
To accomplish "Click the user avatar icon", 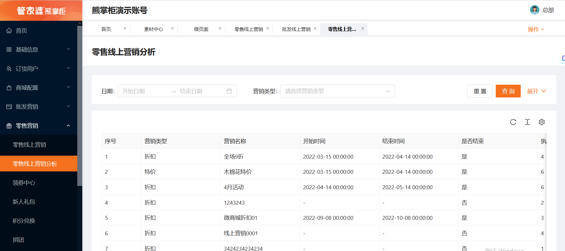I will pyautogui.click(x=534, y=10).
